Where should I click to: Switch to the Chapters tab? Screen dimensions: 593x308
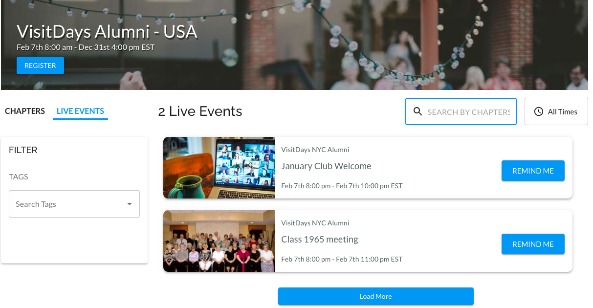[25, 111]
